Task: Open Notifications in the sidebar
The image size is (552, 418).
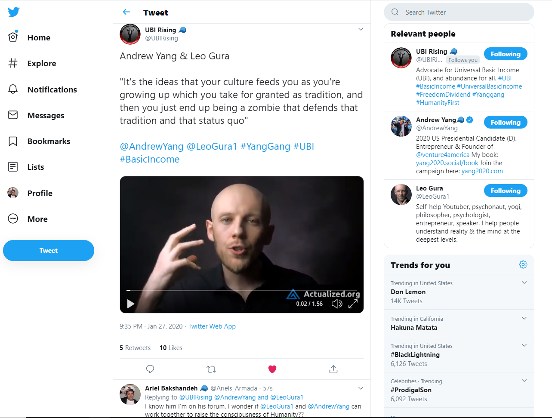Action: coord(52,89)
